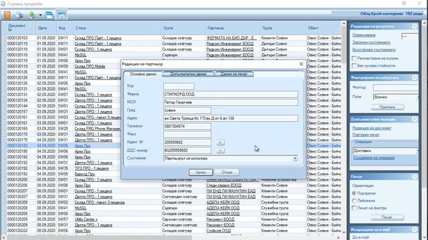The height and width of the screenshot is (240, 428).
Task: Click the Партньор column header
Action: click(x=233, y=28)
